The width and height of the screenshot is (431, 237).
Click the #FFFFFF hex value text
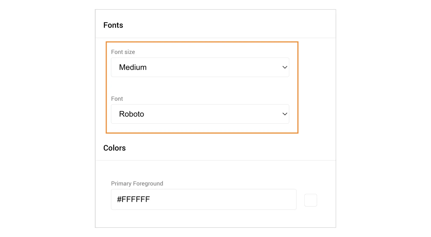click(x=133, y=200)
